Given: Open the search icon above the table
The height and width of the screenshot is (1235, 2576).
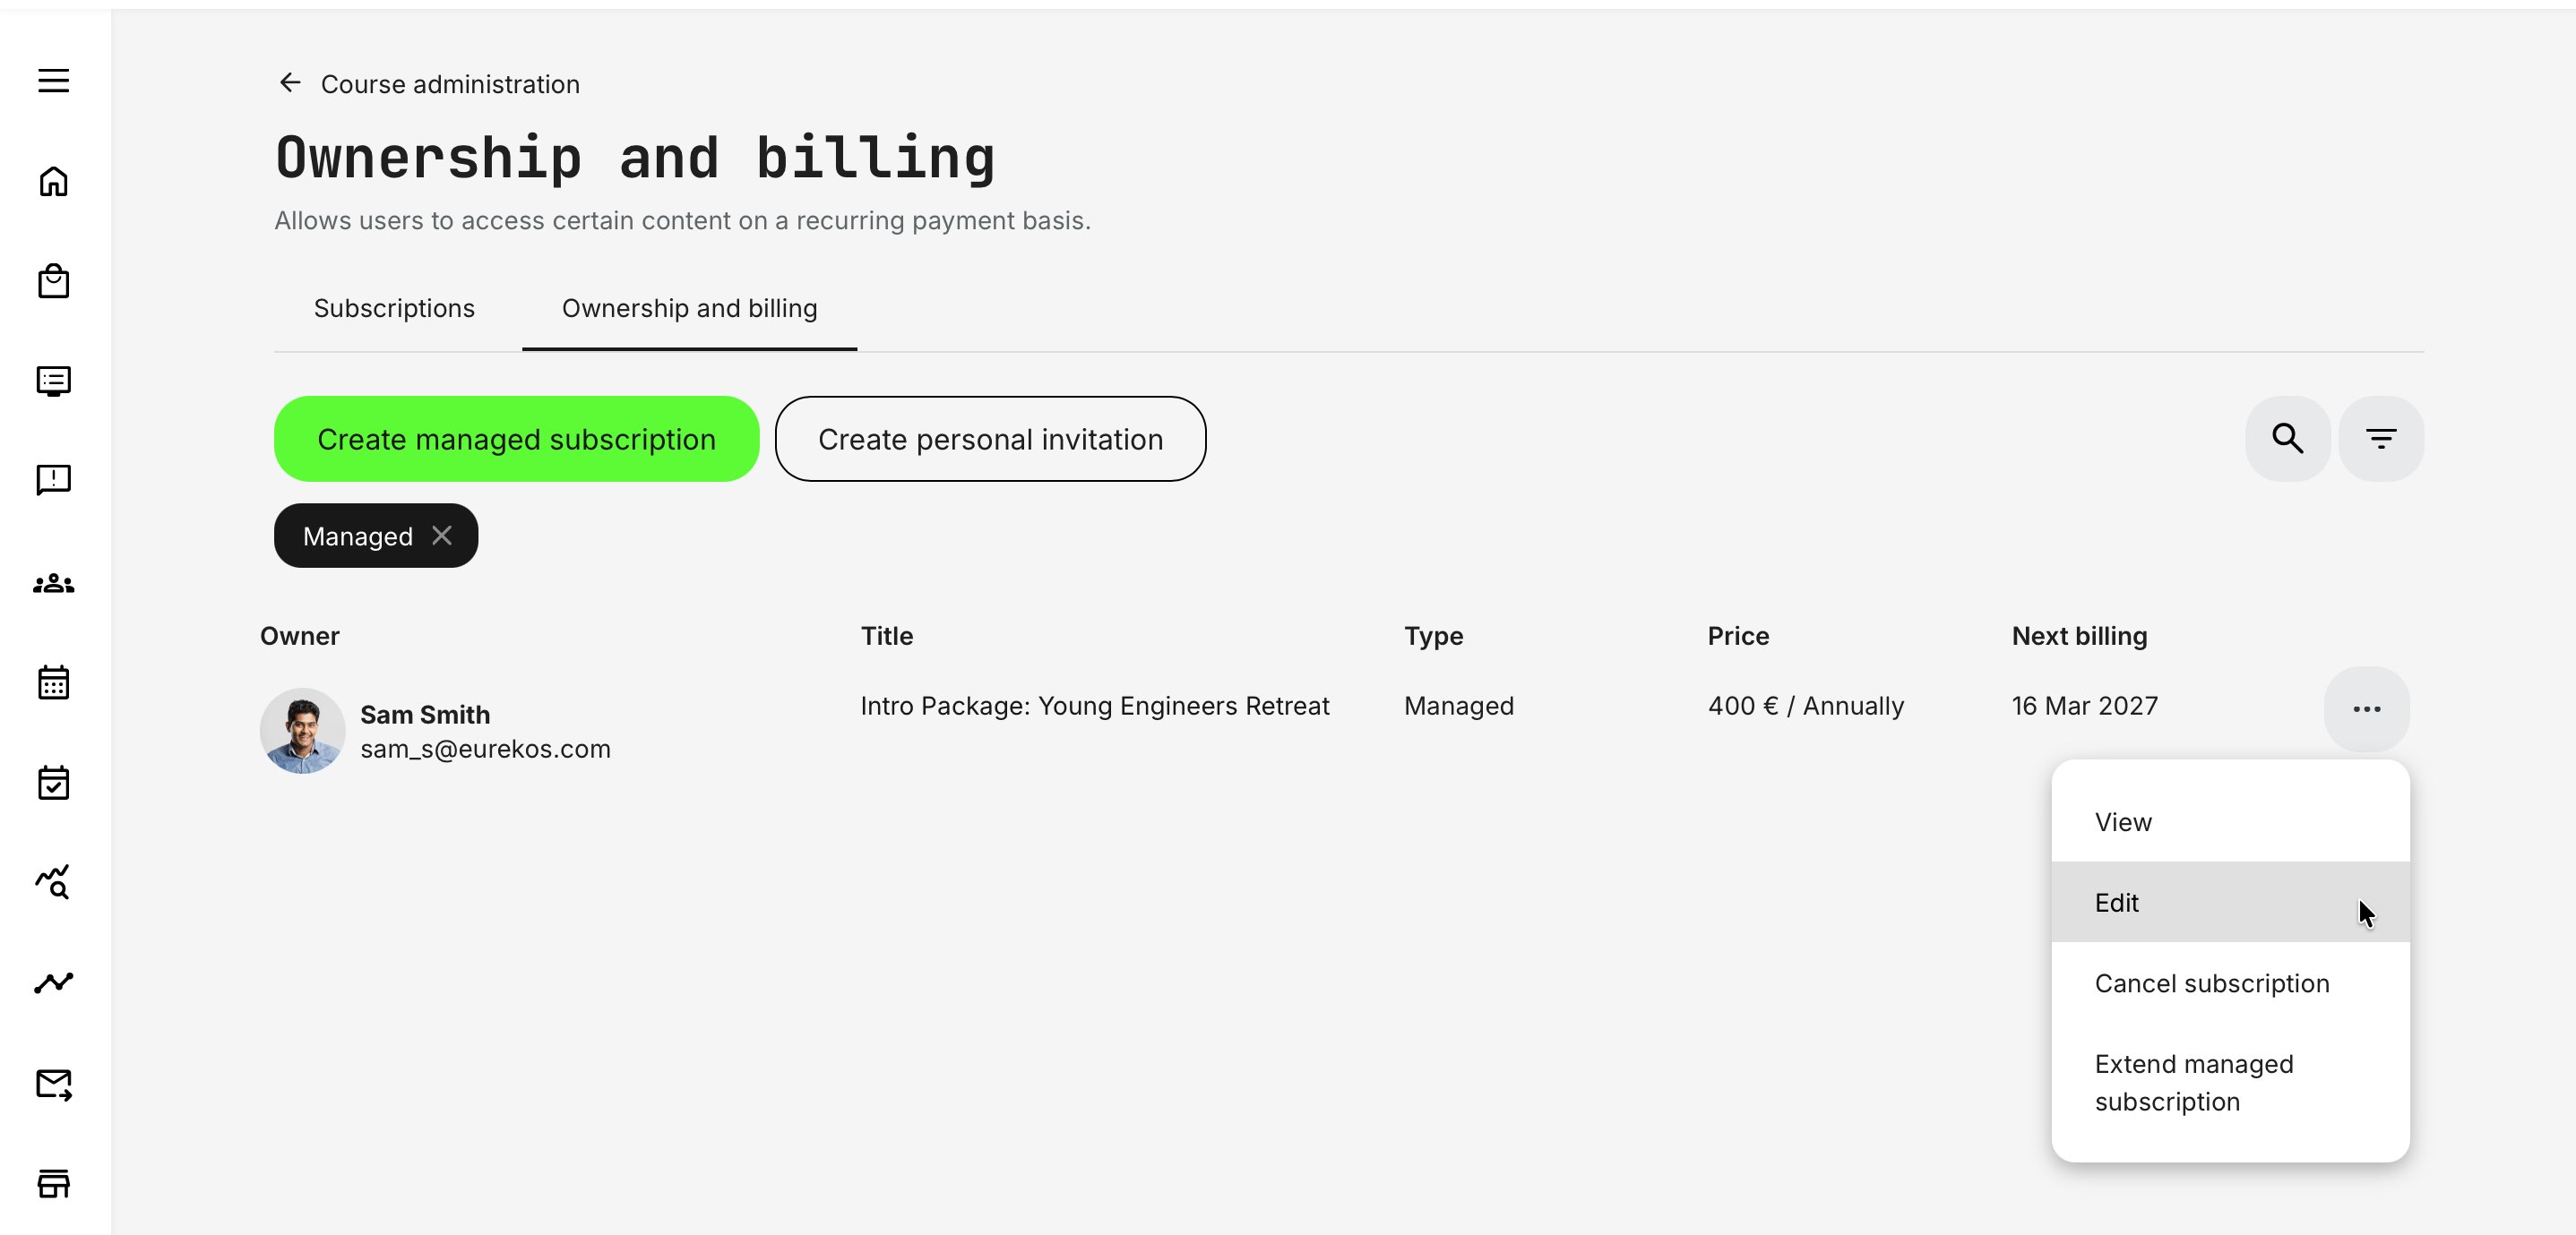Looking at the screenshot, I should [2287, 438].
